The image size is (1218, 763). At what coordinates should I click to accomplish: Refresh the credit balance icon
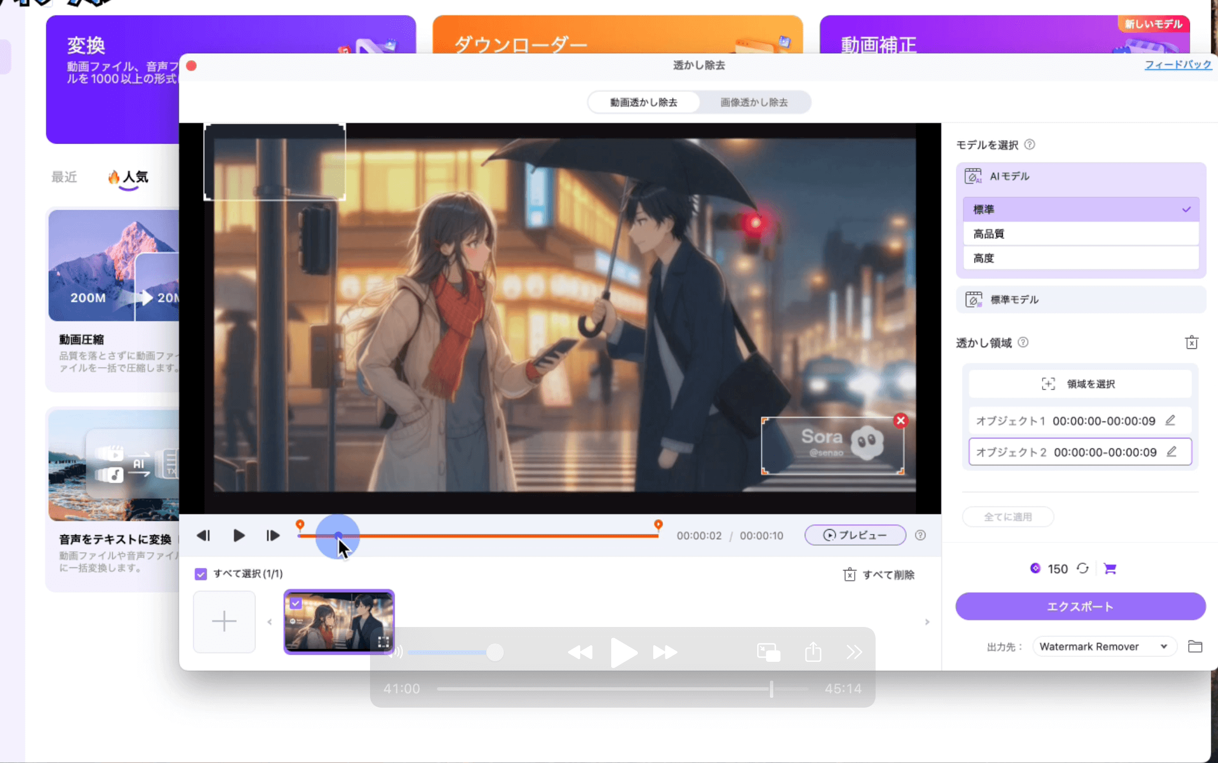point(1082,568)
